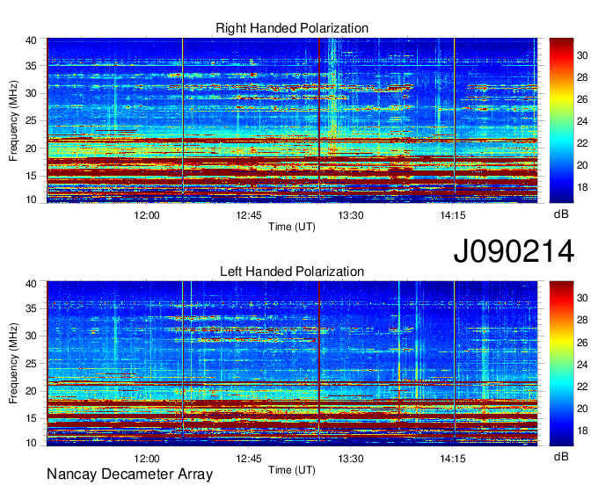Viewport: 598px width, 485px height.
Task: Click the bottom plot's 'Frequency (MHz)' axis label
Action: (13, 364)
